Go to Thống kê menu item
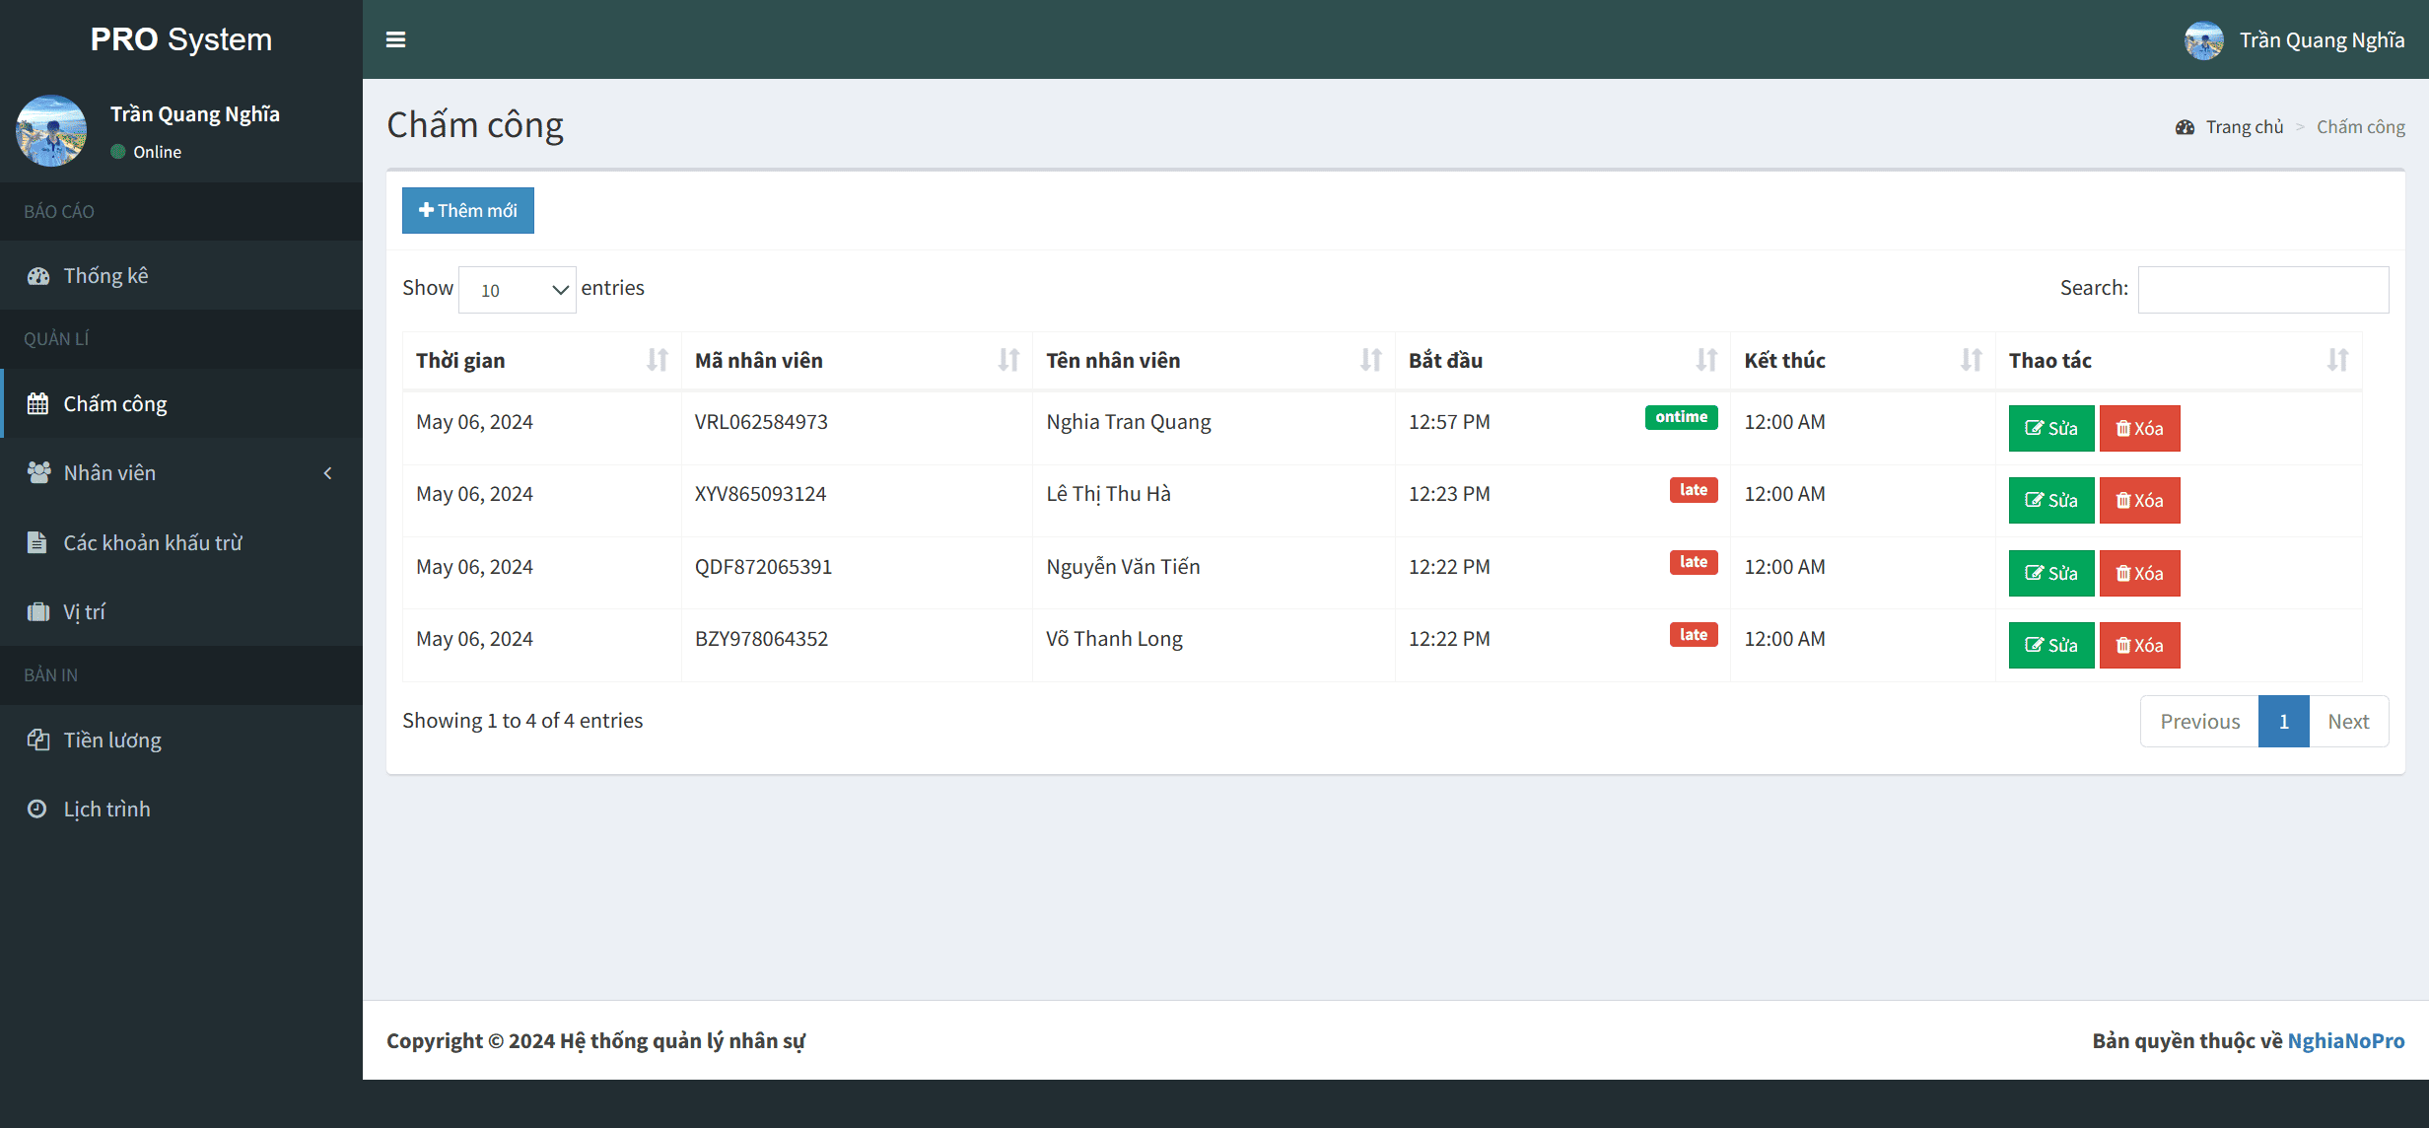Image resolution: width=2429 pixels, height=1128 pixels. tap(181, 276)
